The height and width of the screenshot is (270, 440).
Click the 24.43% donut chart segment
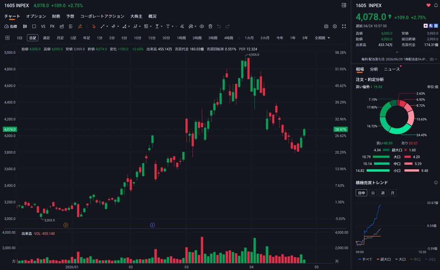pos(401,130)
